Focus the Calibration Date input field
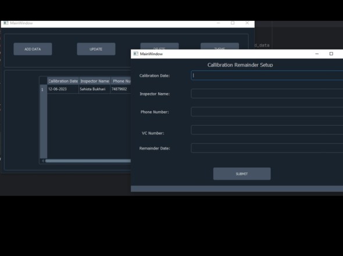The height and width of the screenshot is (256, 343). tap(267, 75)
